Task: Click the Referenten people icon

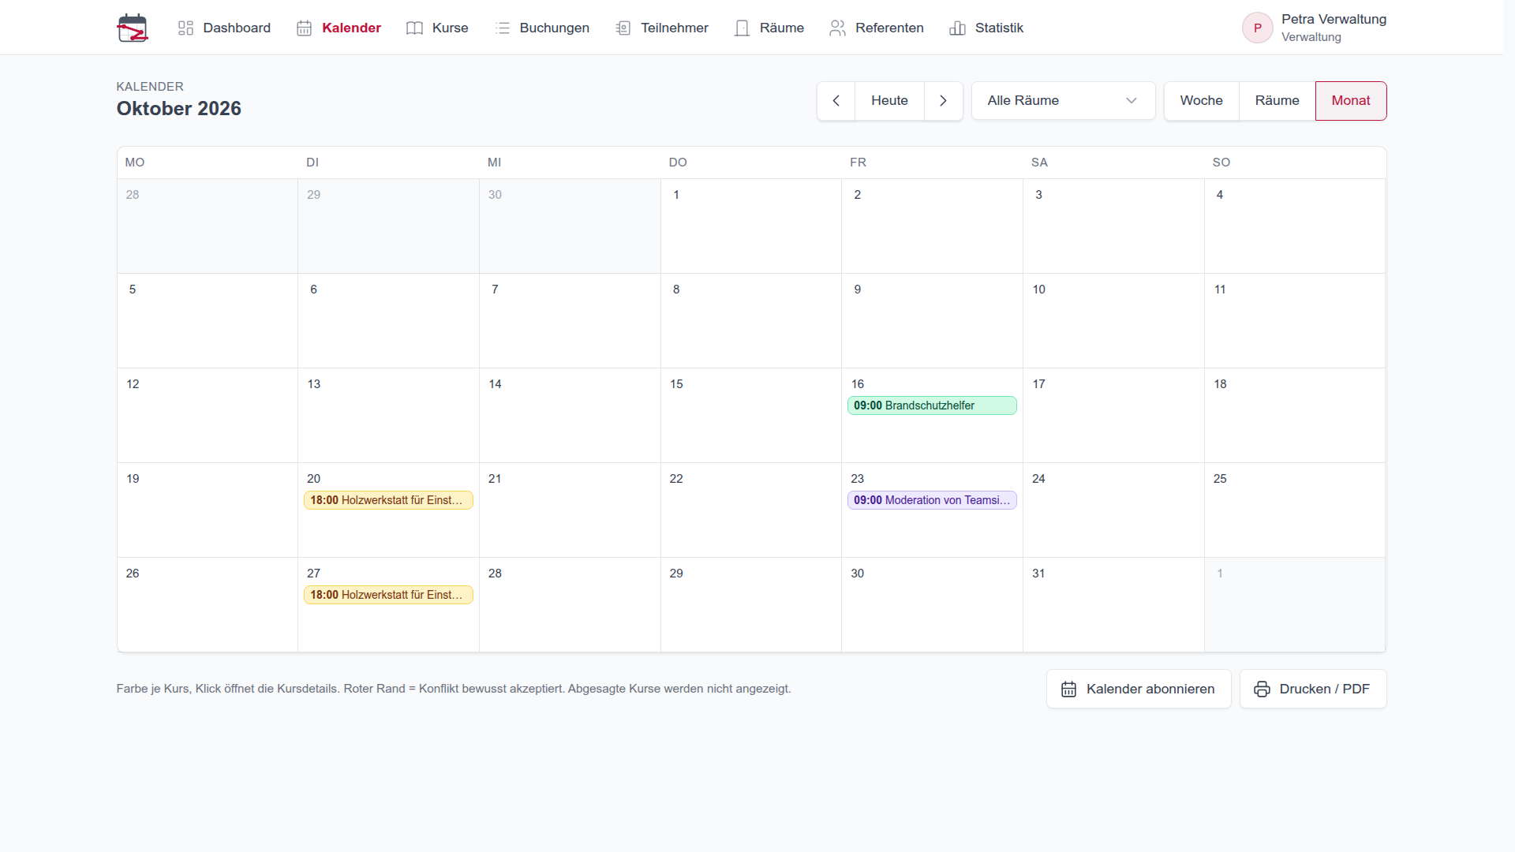Action: tap(837, 28)
